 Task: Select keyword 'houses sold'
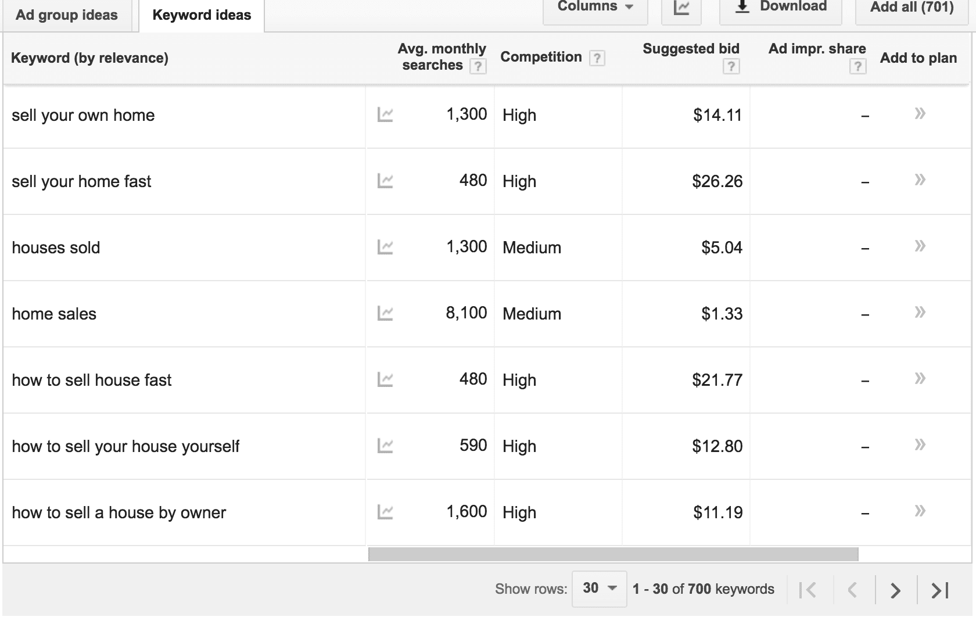click(56, 248)
